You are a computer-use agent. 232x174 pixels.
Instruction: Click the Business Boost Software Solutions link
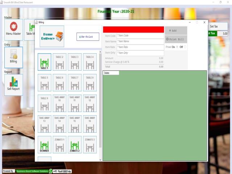(x=32, y=171)
